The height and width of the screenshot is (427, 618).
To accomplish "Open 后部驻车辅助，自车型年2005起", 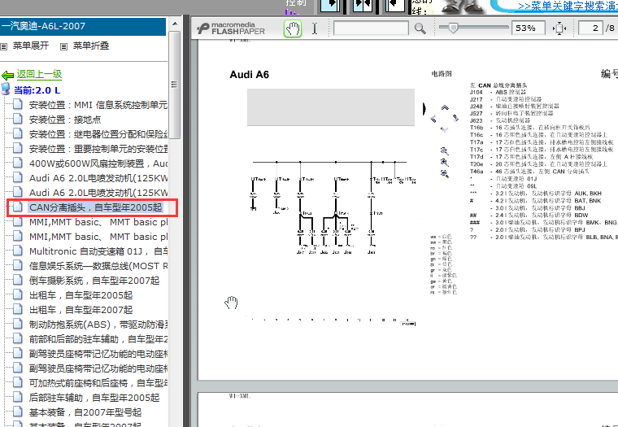I will pos(94,398).
